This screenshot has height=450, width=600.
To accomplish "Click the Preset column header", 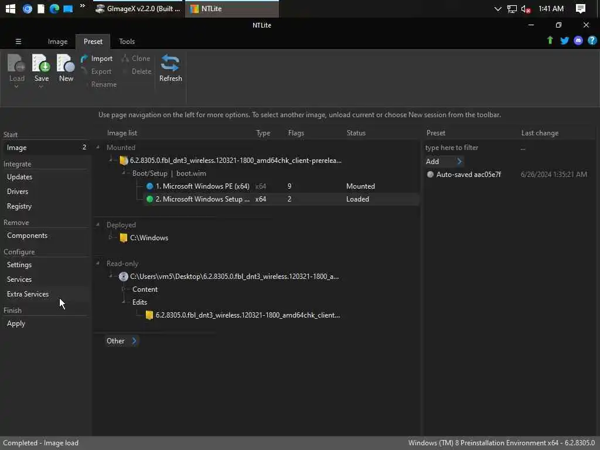I will point(435,133).
